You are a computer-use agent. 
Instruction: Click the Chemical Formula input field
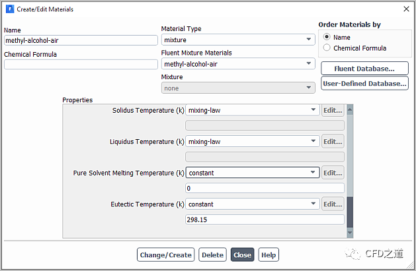(x=81, y=65)
